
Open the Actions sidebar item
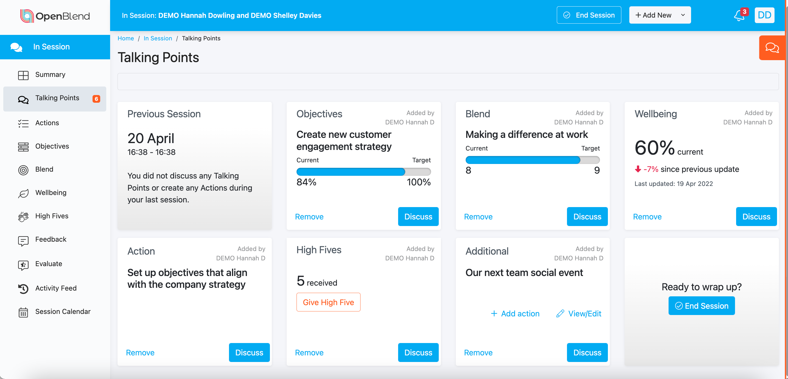point(47,123)
